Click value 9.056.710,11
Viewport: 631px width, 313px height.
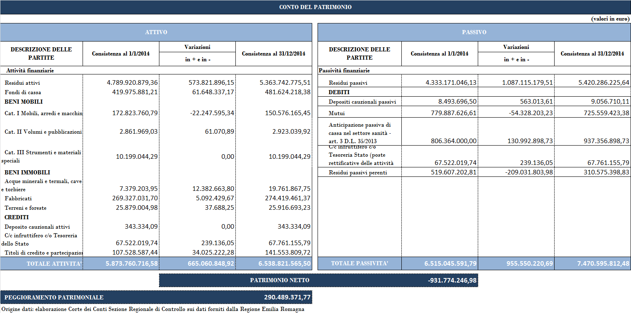point(610,102)
